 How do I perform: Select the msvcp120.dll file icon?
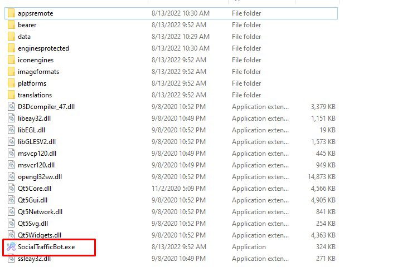click(x=11, y=153)
